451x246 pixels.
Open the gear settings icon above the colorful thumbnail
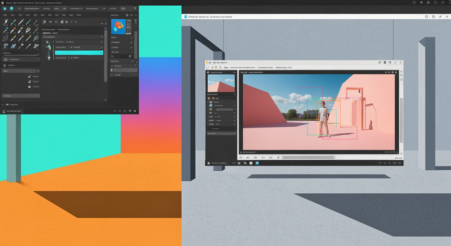pyautogui.click(x=127, y=15)
